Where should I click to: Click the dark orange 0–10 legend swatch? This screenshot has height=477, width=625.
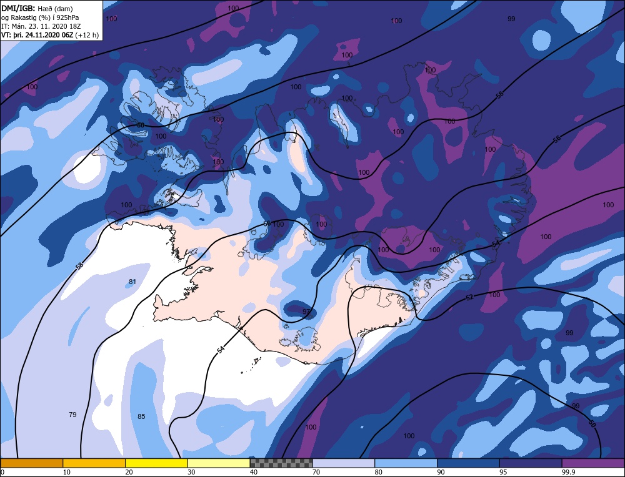(31, 463)
